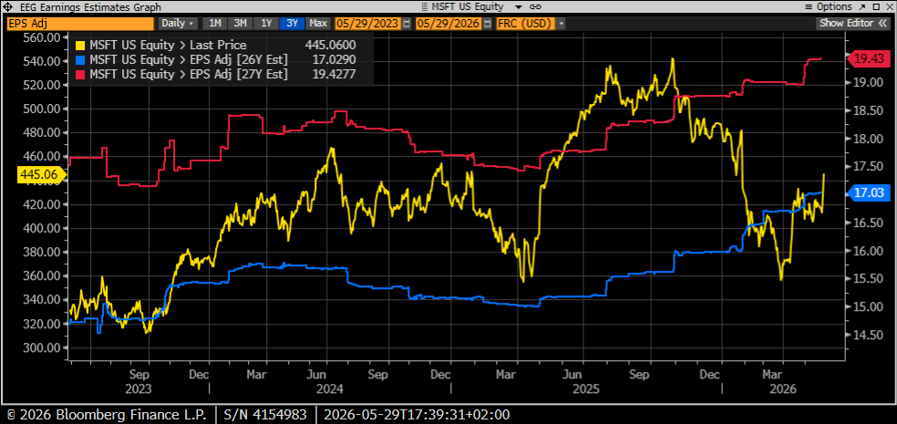Image resolution: width=897 pixels, height=424 pixels.
Task: Expand the FRC (USD) currency dropdown arrow
Action: [x=562, y=24]
